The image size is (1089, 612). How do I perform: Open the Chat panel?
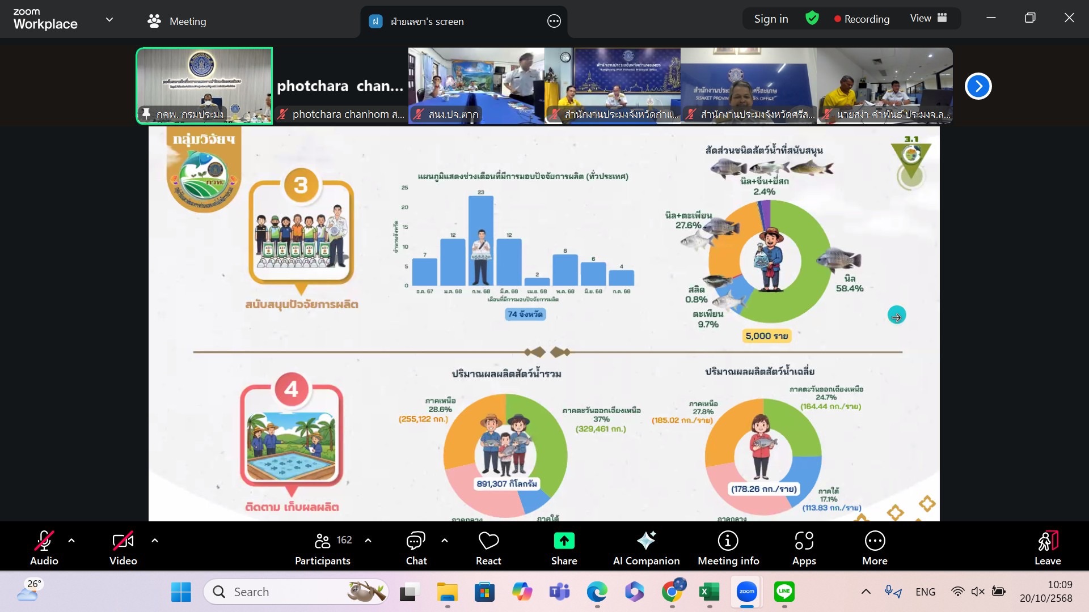pyautogui.click(x=416, y=547)
